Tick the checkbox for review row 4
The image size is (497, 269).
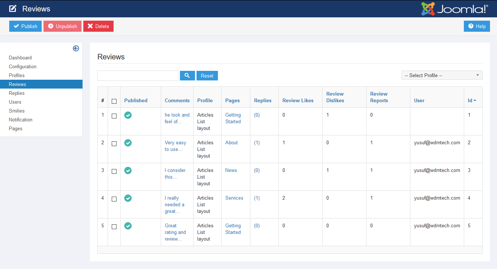114,199
